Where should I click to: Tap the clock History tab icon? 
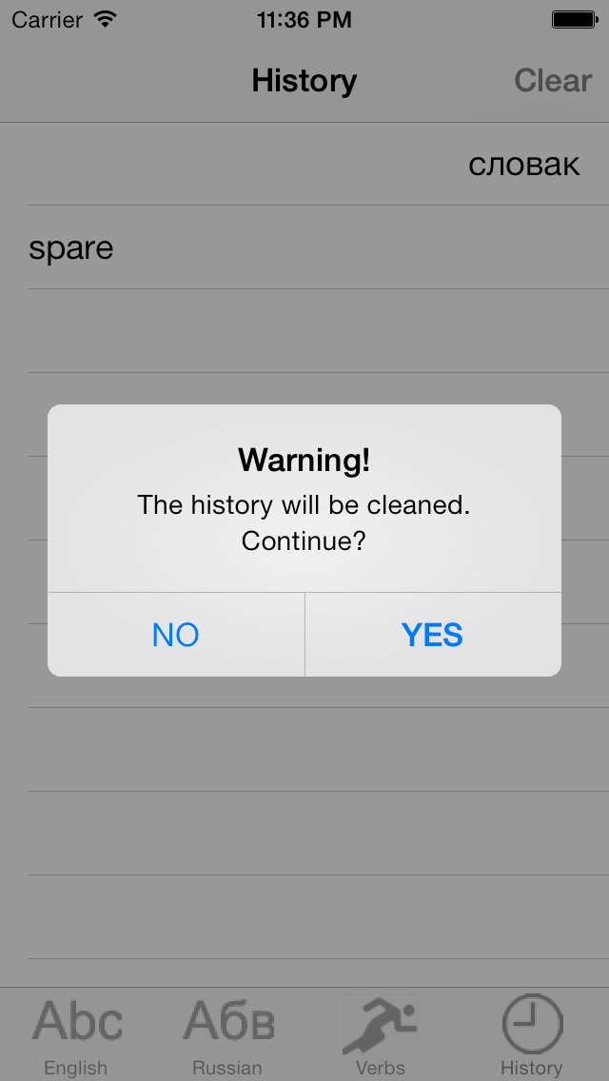(533, 1024)
